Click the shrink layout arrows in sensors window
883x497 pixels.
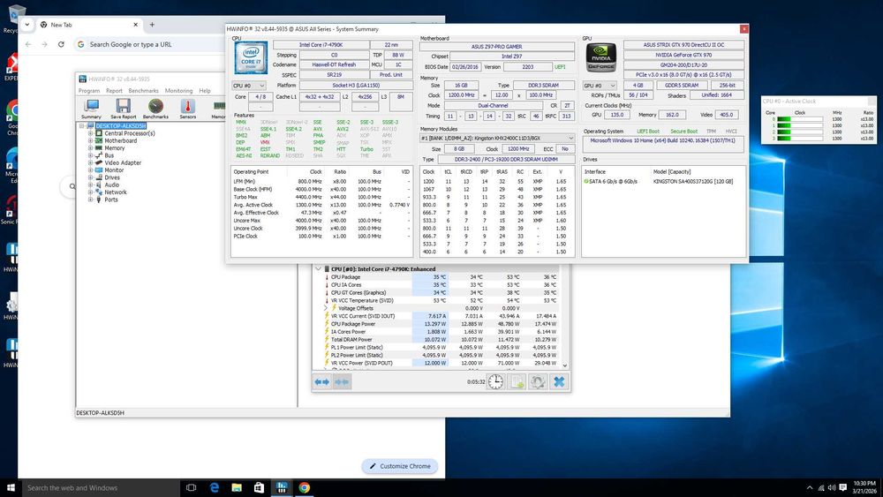(342, 381)
